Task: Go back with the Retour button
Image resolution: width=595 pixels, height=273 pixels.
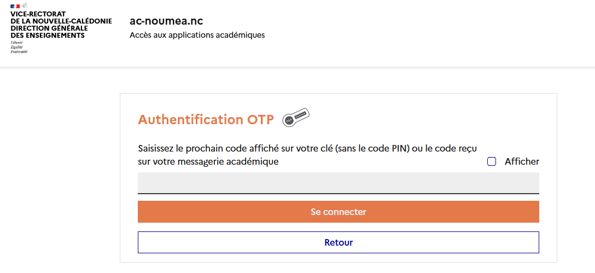Action: pyautogui.click(x=338, y=242)
